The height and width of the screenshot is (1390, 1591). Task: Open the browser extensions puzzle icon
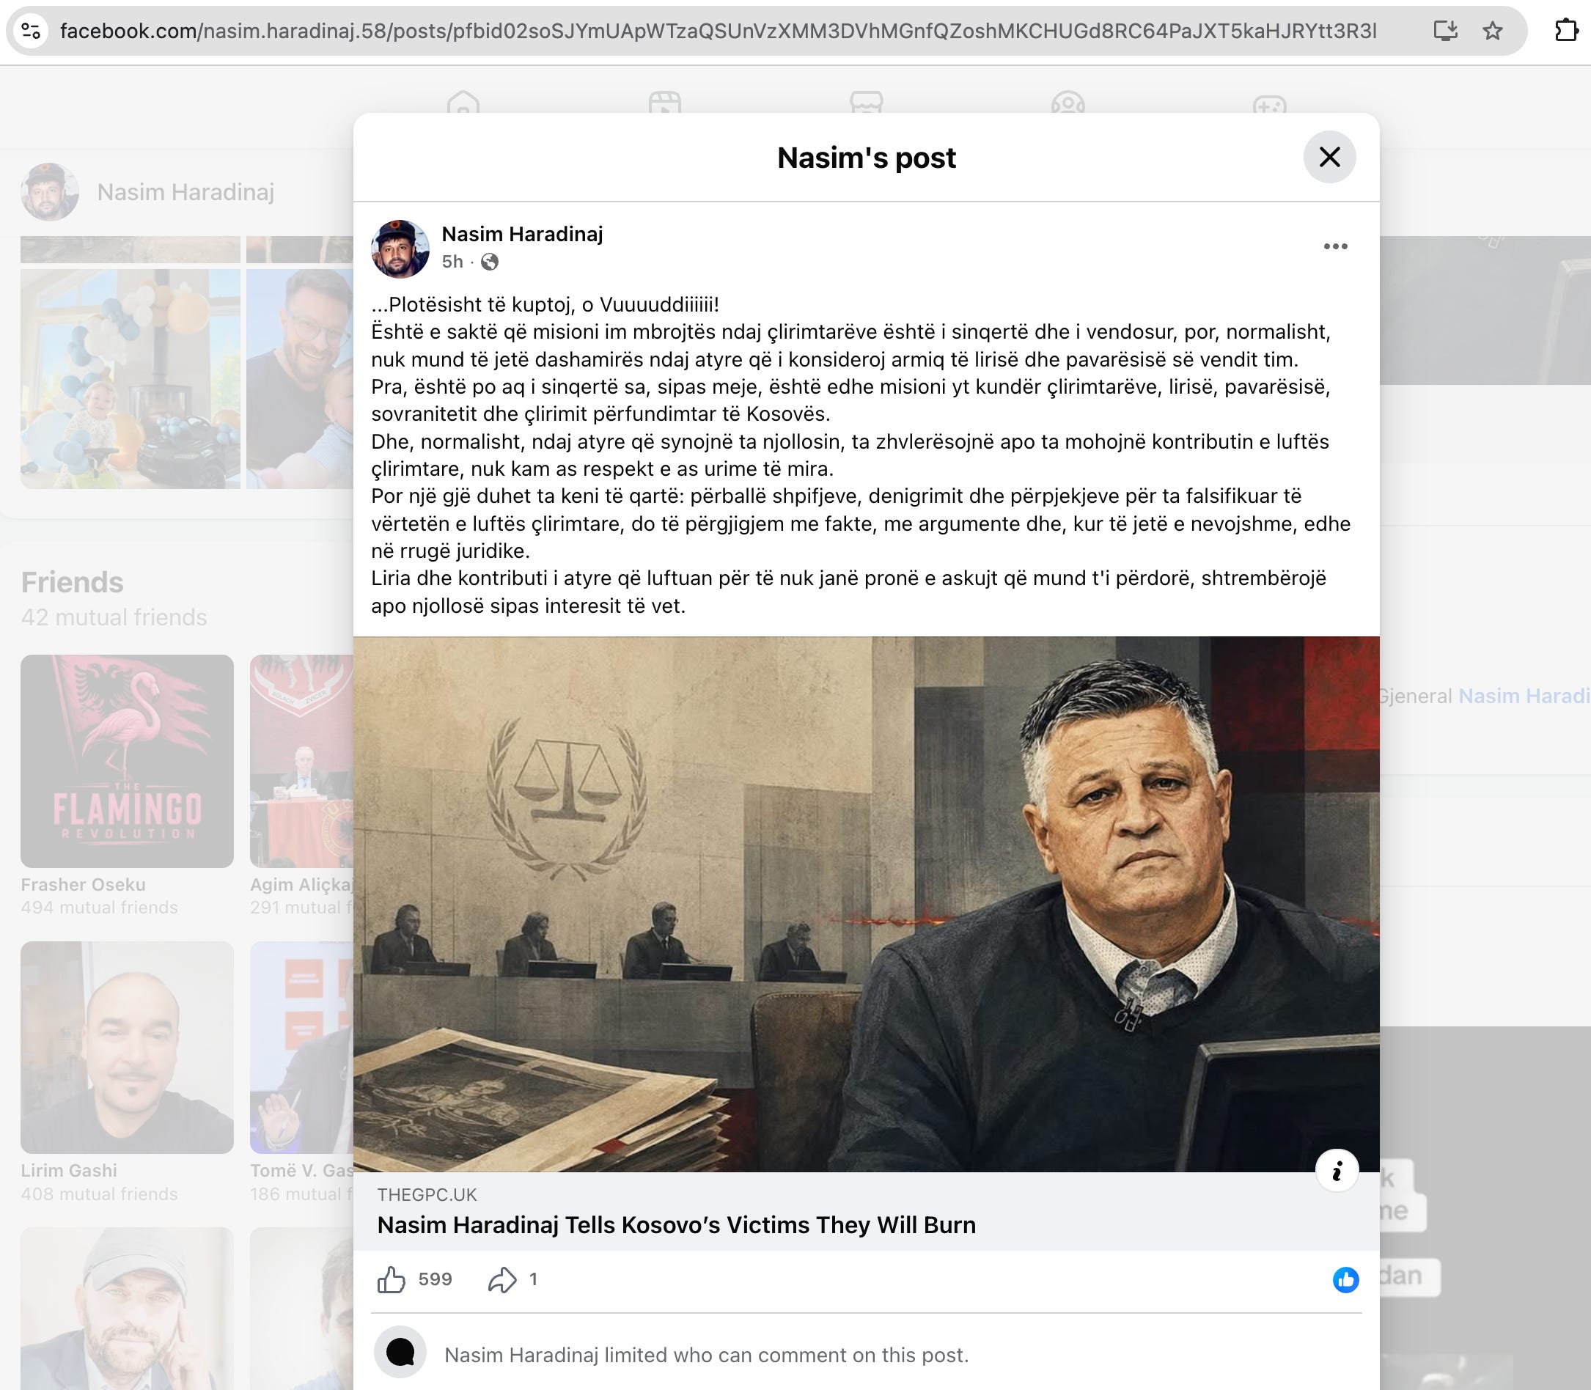(x=1566, y=31)
